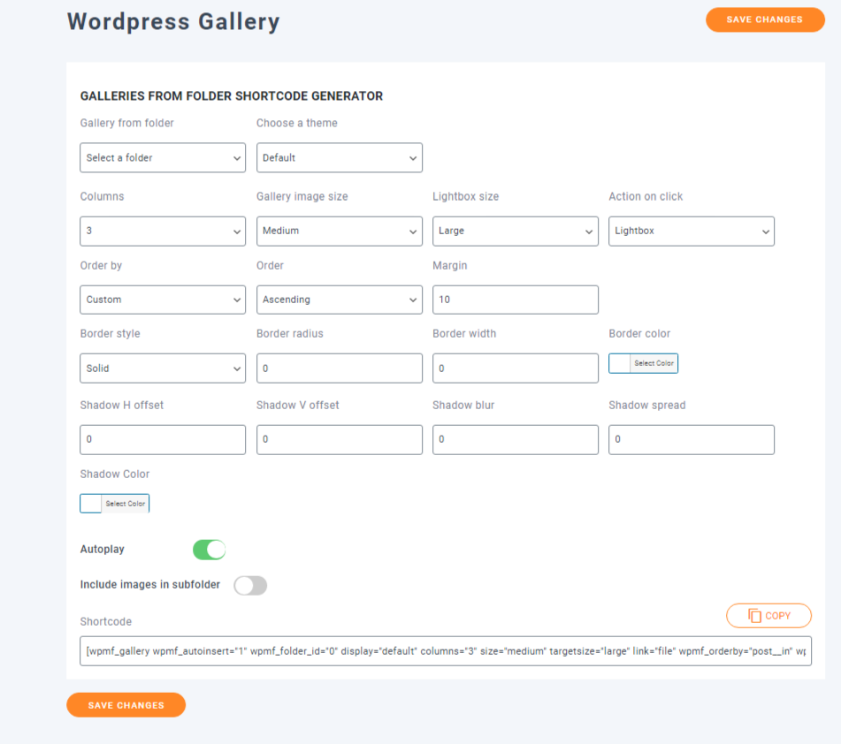This screenshot has height=744, width=841.
Task: Click the Shadow Color label
Action: point(115,474)
